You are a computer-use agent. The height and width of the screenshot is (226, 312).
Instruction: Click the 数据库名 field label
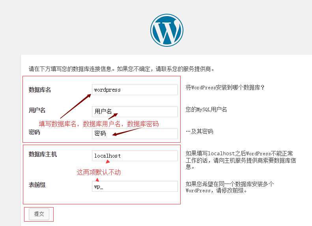coord(40,90)
